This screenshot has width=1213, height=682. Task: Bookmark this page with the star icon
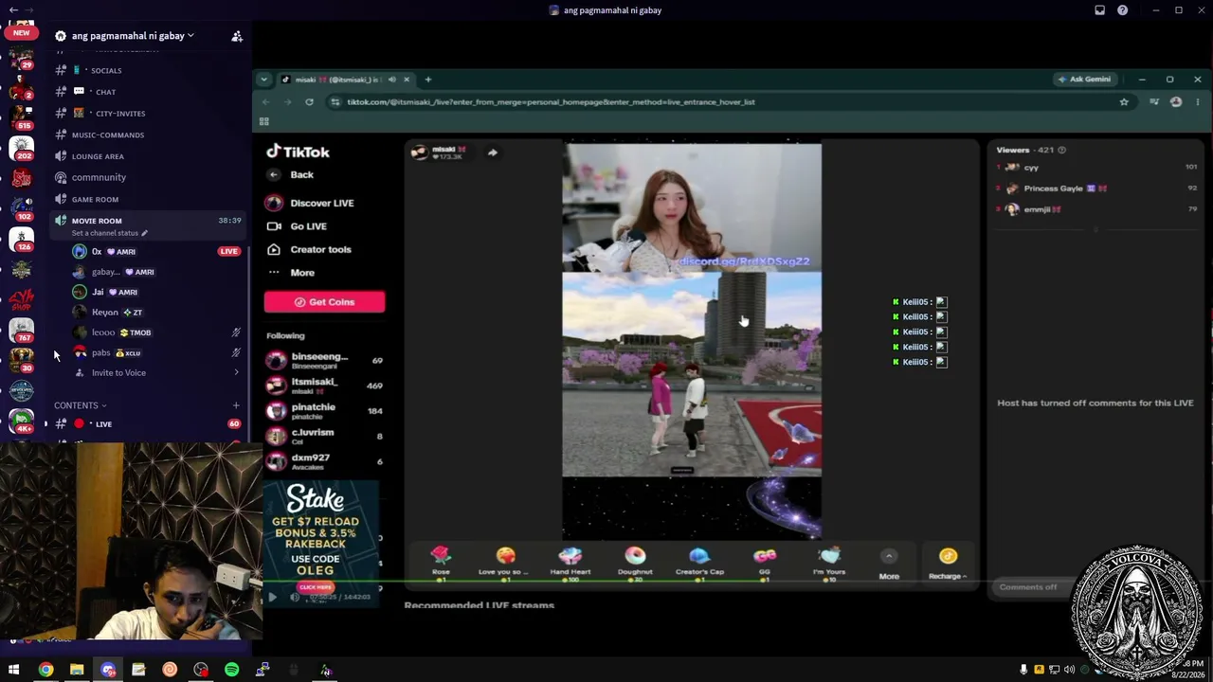pos(1124,101)
